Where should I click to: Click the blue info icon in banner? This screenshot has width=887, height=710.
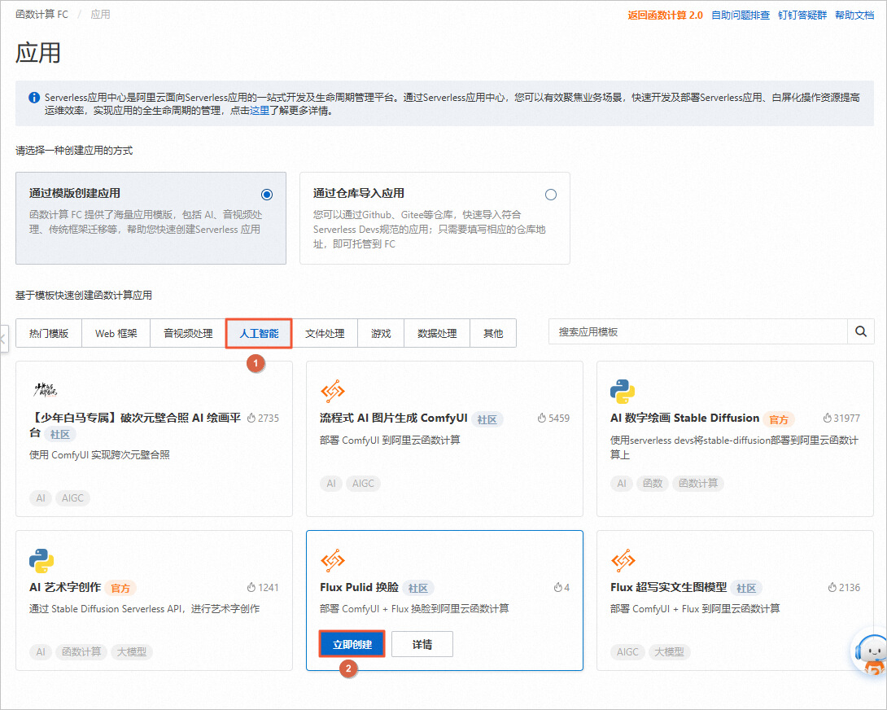[34, 98]
